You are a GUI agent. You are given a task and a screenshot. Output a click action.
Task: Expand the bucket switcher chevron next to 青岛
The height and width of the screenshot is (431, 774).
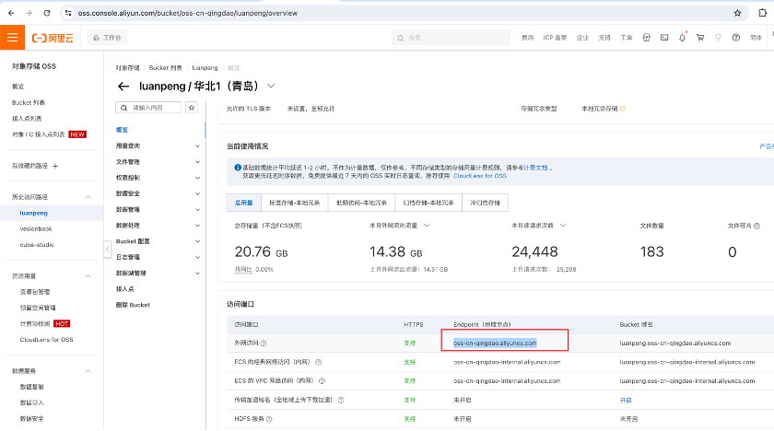pyautogui.click(x=271, y=86)
